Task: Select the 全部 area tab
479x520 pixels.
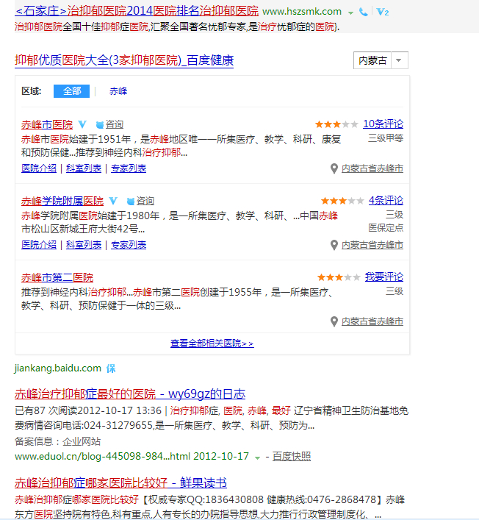Action: [x=71, y=91]
